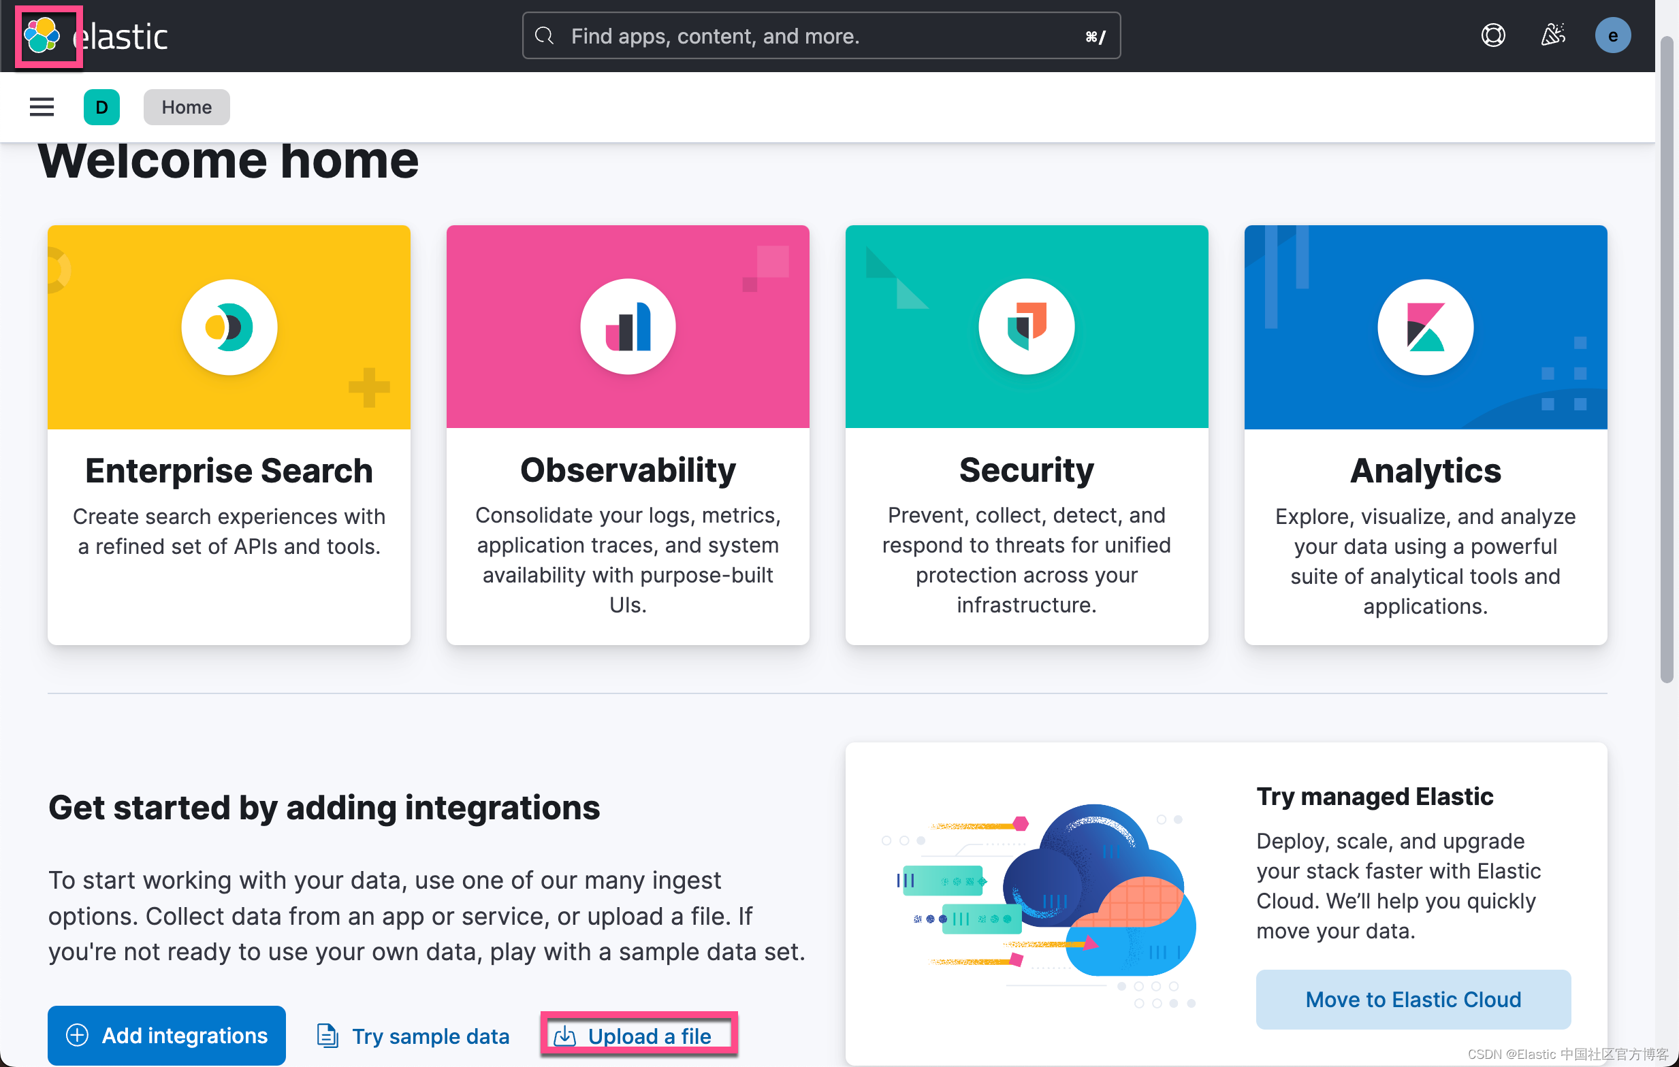The image size is (1679, 1067).
Task: Click the Add integrations button
Action: (x=166, y=1036)
